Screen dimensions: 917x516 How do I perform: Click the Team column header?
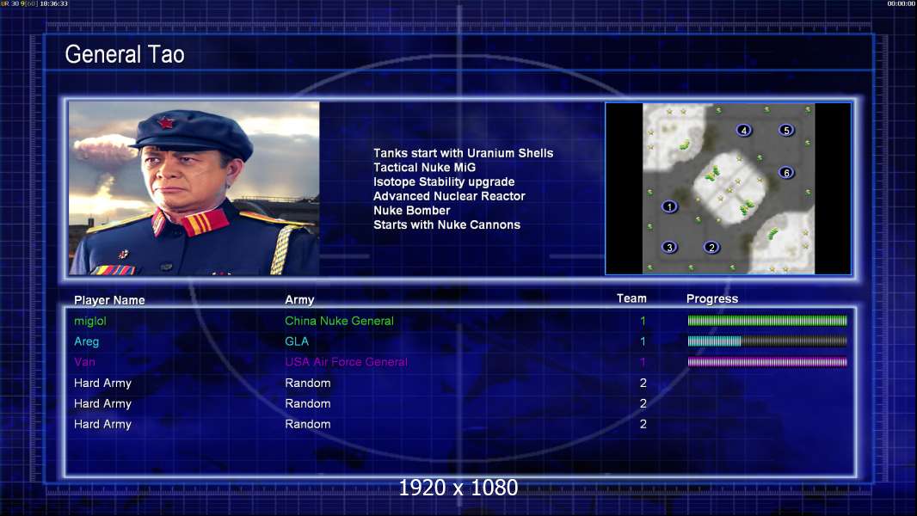coord(631,298)
